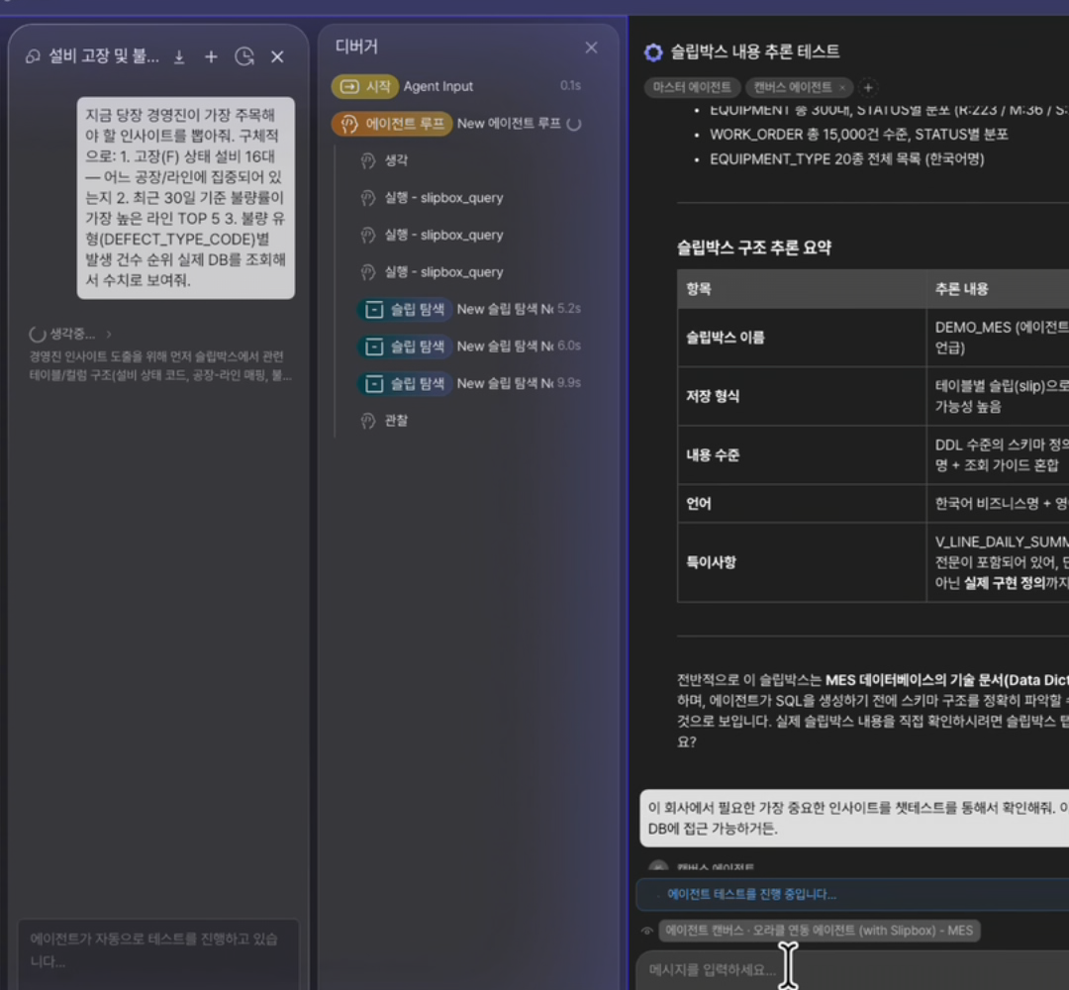The image size is (1069, 990).
Task: Click the 시작 badge arrow icon
Action: coord(349,86)
